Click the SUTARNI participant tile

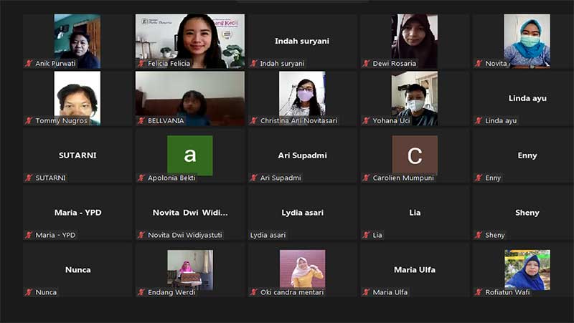(x=77, y=155)
